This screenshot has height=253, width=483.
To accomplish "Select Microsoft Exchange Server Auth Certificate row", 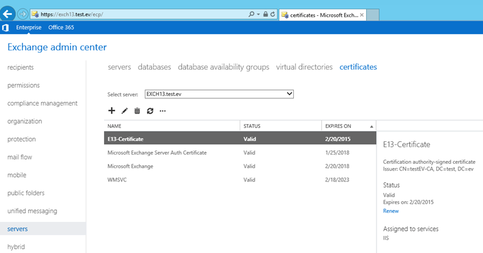I will 240,152.
